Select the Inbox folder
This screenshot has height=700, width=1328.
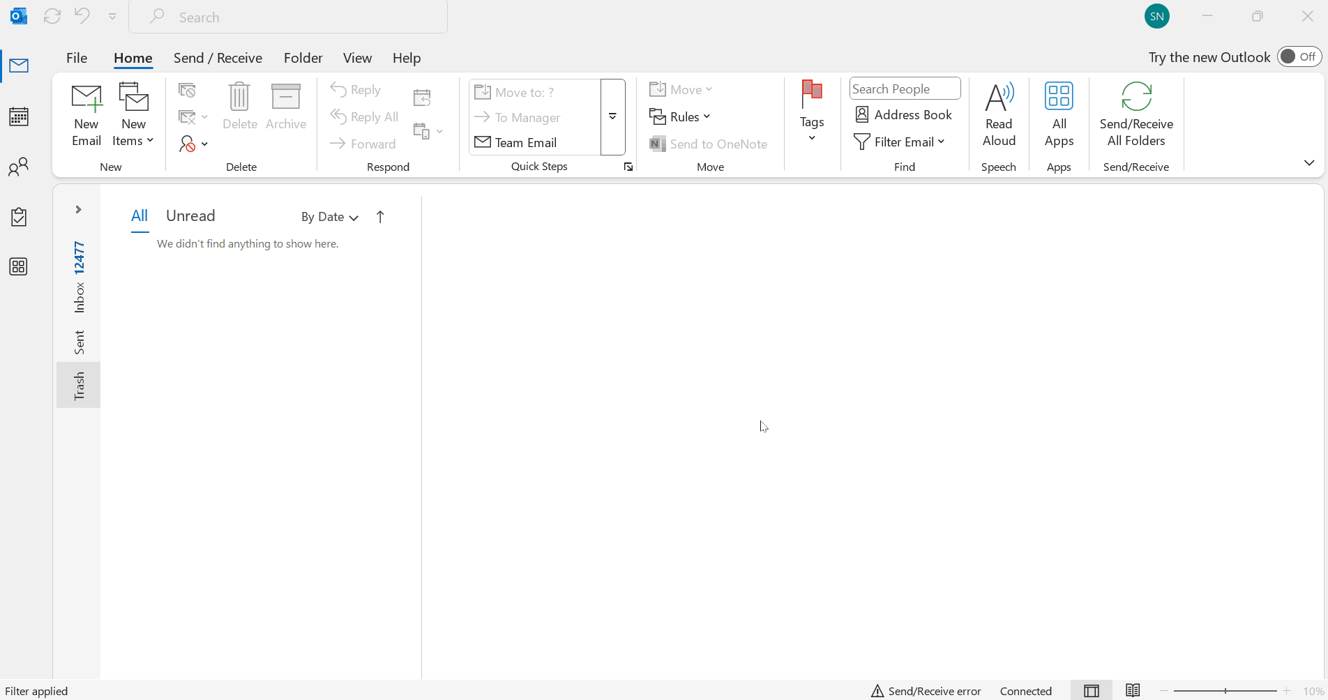tap(79, 276)
